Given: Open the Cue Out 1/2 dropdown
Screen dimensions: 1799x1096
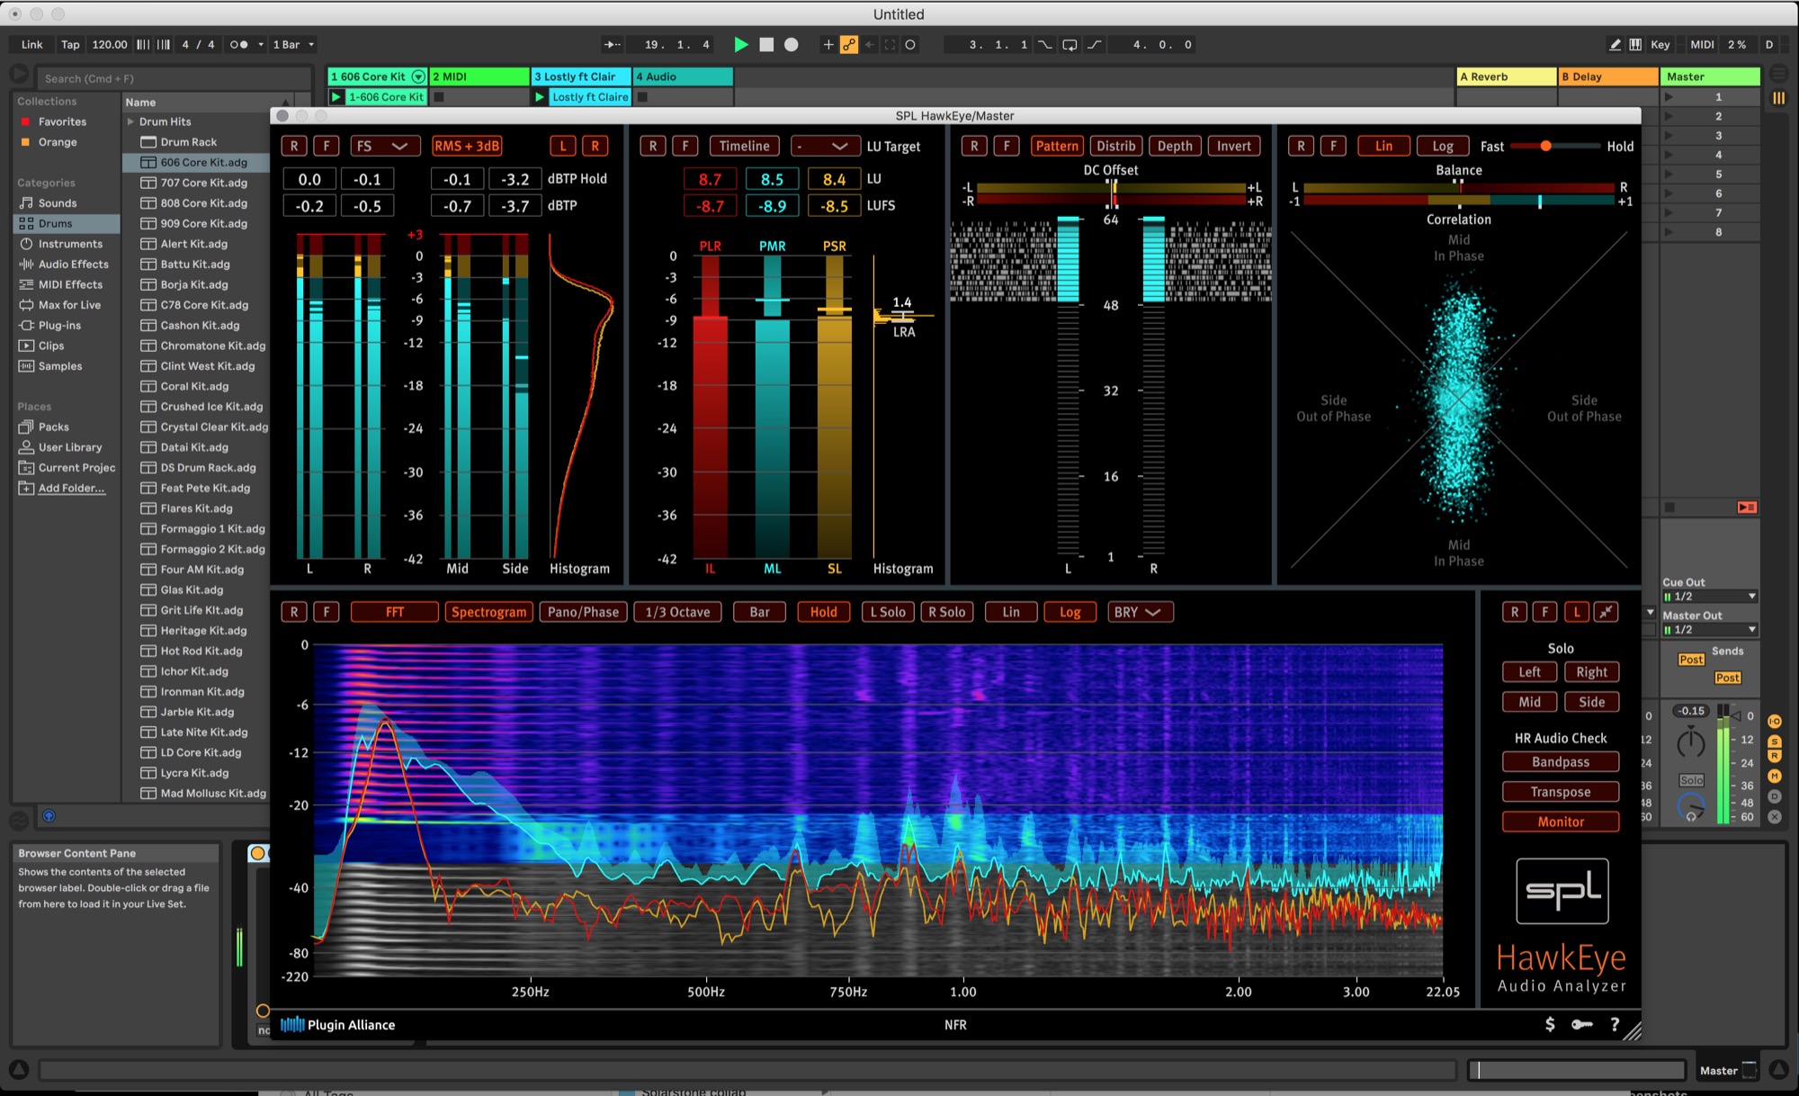Looking at the screenshot, I should tap(1710, 597).
